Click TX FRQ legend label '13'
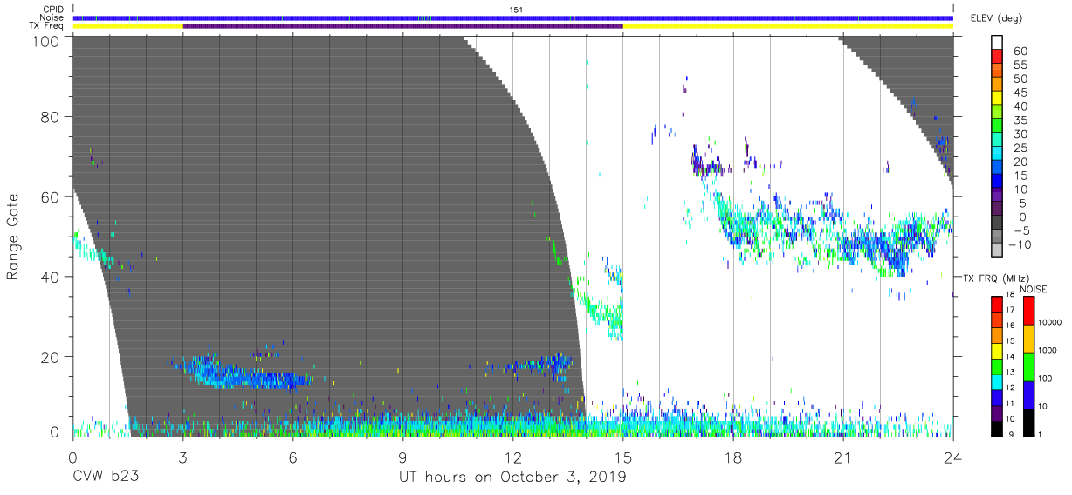1072x495 pixels. (x=1009, y=372)
